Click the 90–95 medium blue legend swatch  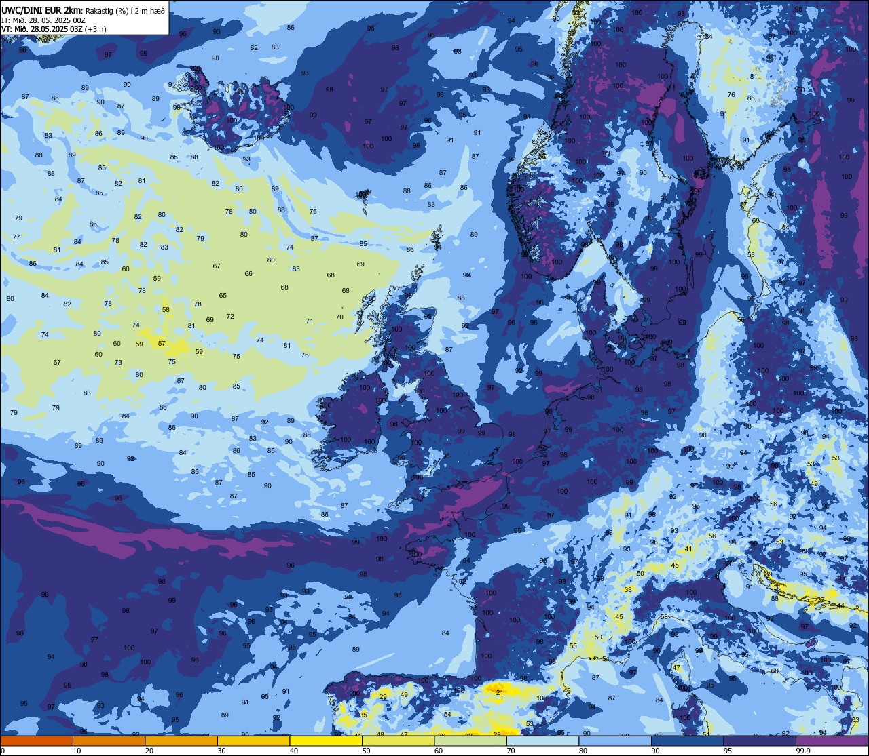point(687,740)
